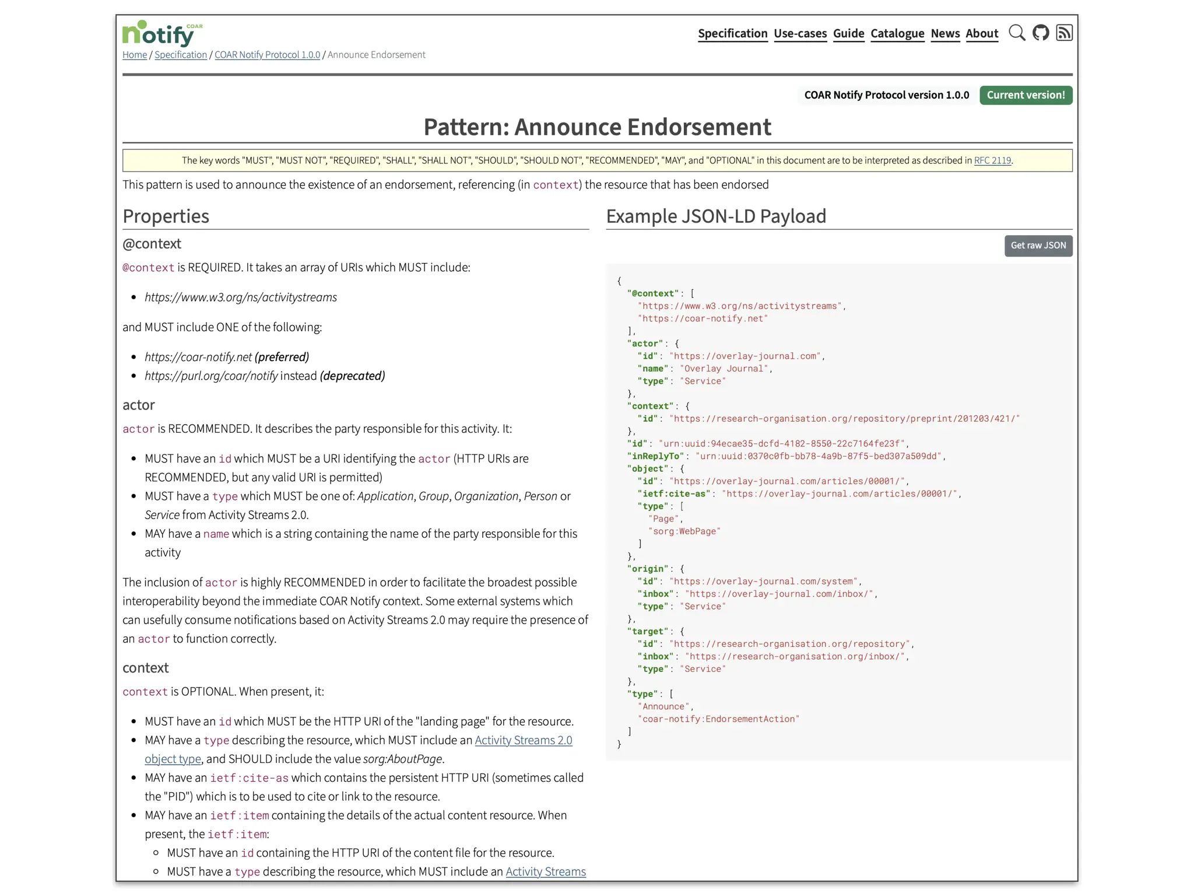Open the Catalogue navigation link
This screenshot has height=896, width=1194.
tap(897, 33)
